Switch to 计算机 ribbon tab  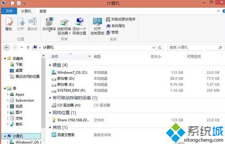point(26,11)
